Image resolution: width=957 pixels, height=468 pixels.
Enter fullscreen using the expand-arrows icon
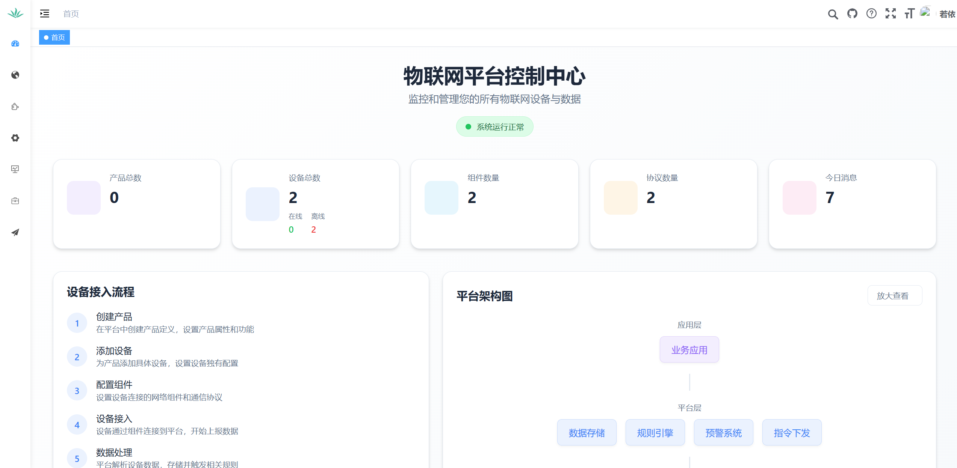(890, 14)
